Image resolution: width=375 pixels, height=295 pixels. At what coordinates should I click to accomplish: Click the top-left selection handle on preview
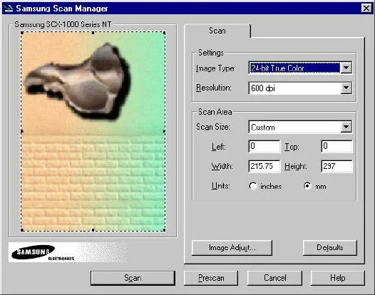(22, 33)
